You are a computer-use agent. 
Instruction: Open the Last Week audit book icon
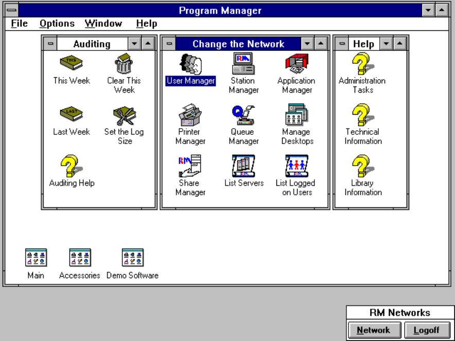coord(72,114)
